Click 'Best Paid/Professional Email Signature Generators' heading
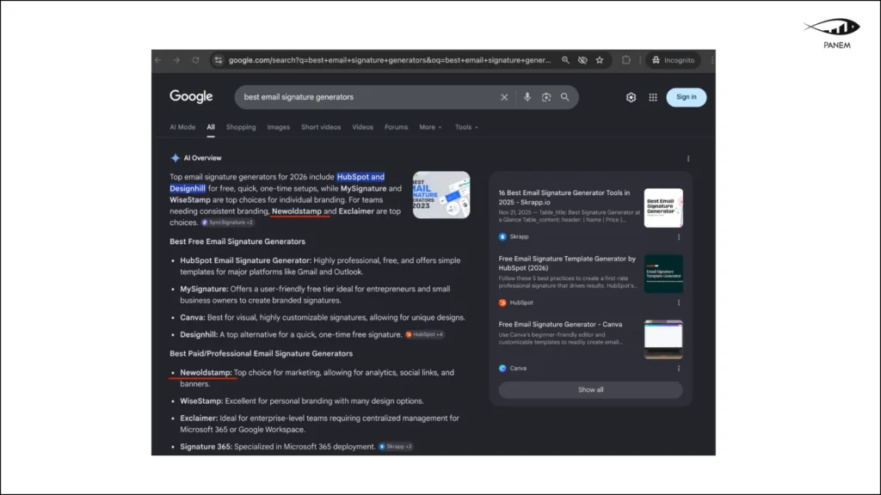This screenshot has width=881, height=495. click(262, 353)
